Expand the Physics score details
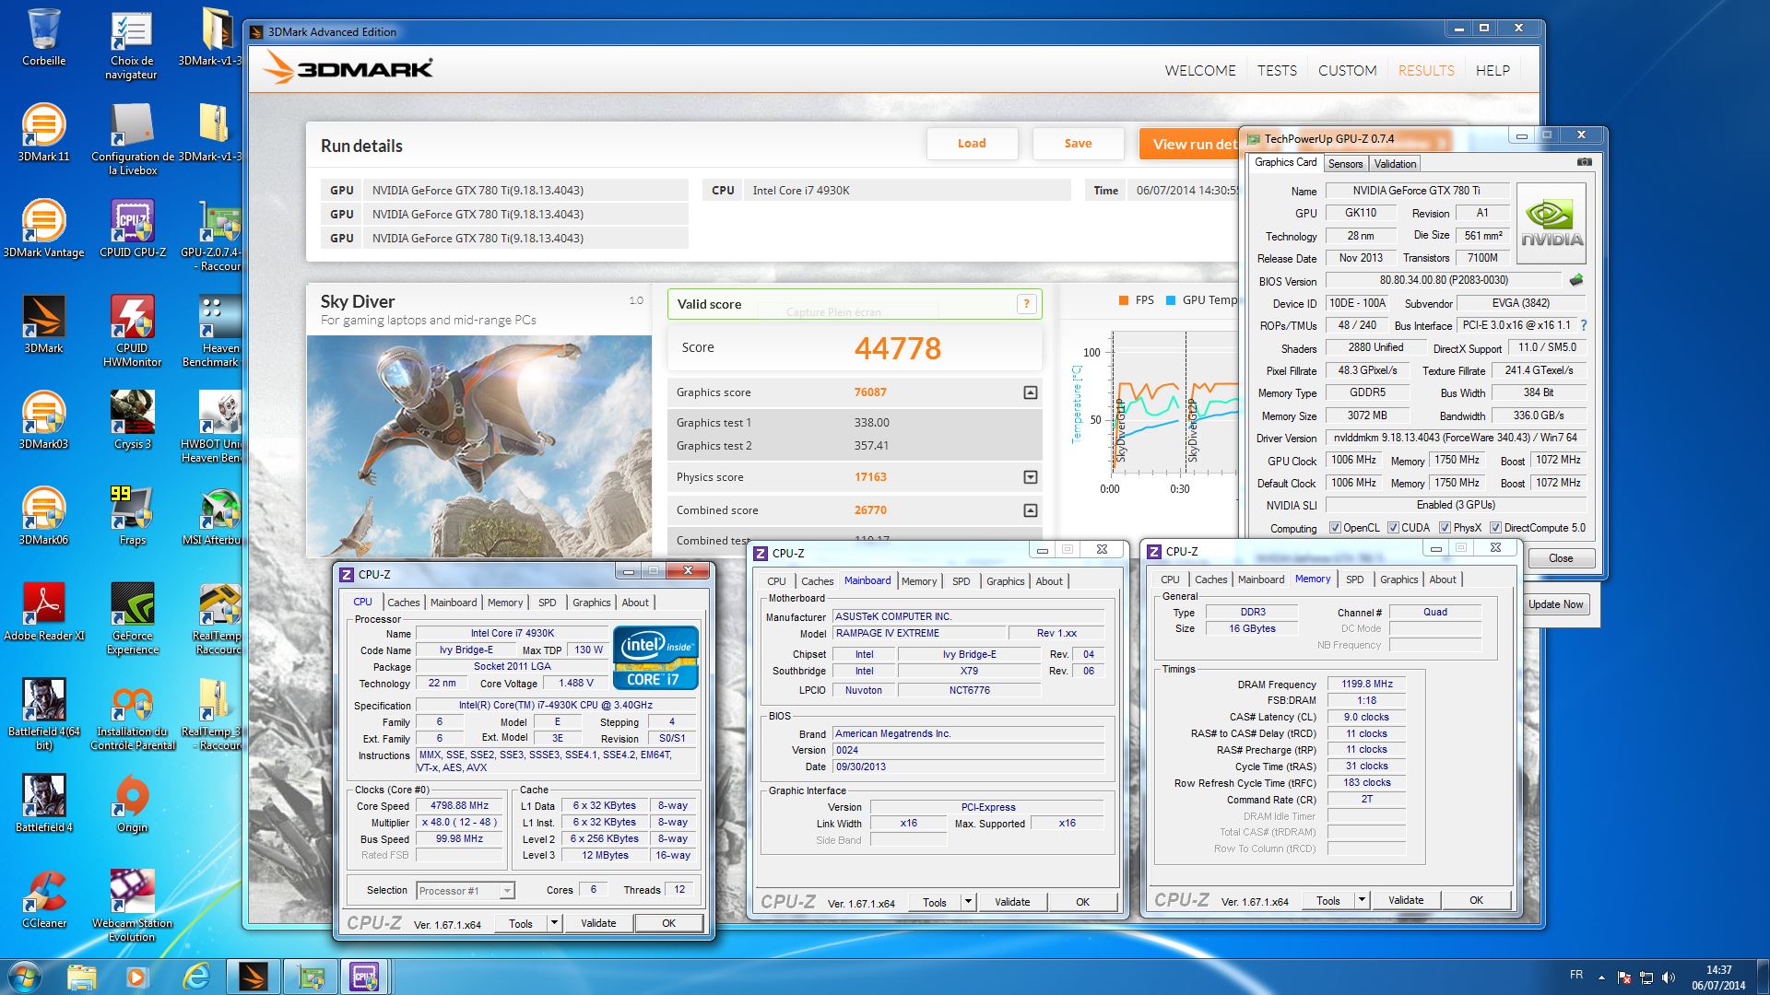 [x=1031, y=477]
